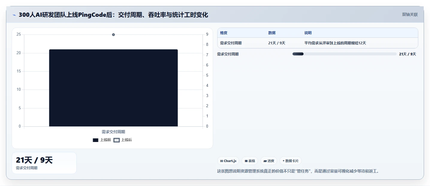Click the lightning icon beside the title
This screenshot has width=430, height=186.
pyautogui.click(x=14, y=15)
